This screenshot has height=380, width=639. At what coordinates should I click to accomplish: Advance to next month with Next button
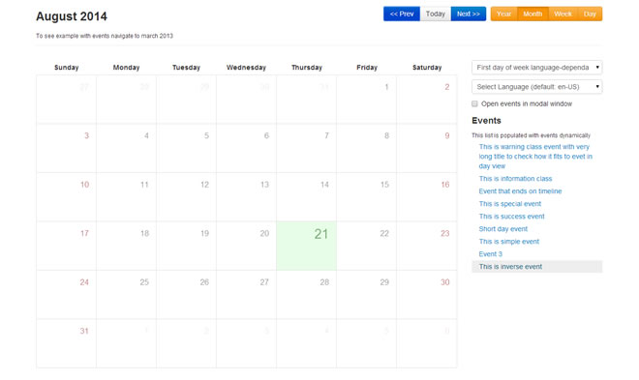[469, 14]
